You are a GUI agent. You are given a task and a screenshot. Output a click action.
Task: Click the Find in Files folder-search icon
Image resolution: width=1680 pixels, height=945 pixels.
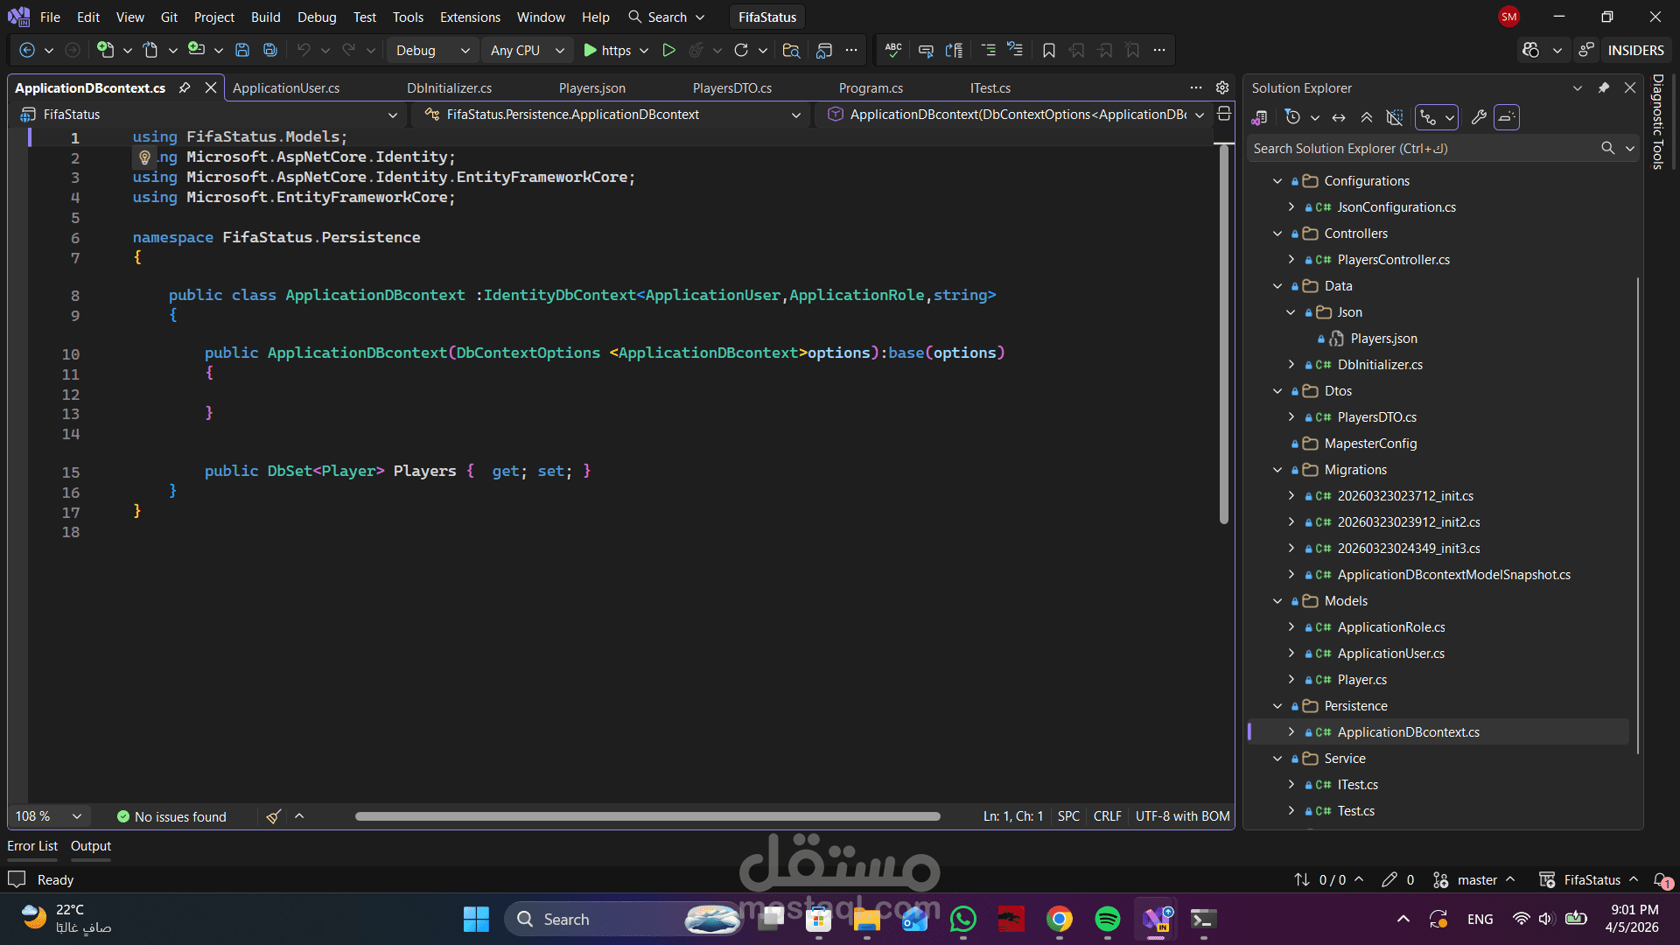(791, 51)
